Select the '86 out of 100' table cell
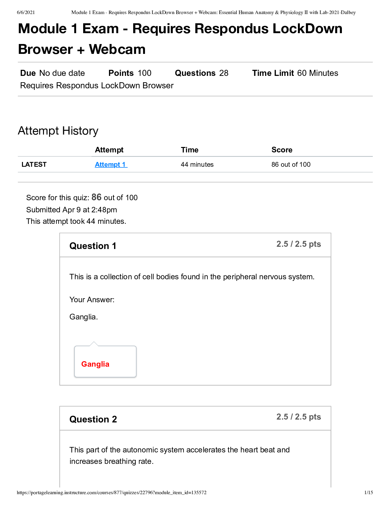Viewport: 390px width, 505px height. point(291,165)
